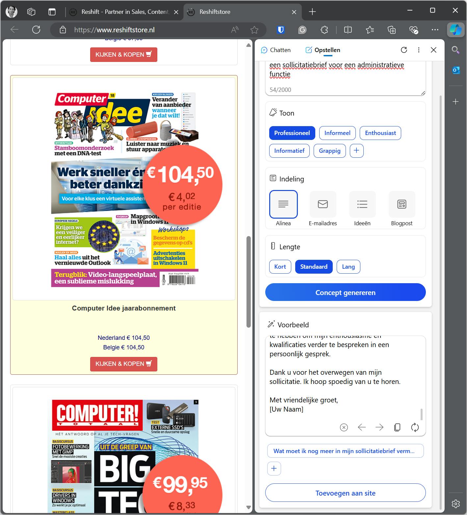This screenshot has width=467, height=515.
Task: Open the Grammarly extension icon
Action: [302, 30]
